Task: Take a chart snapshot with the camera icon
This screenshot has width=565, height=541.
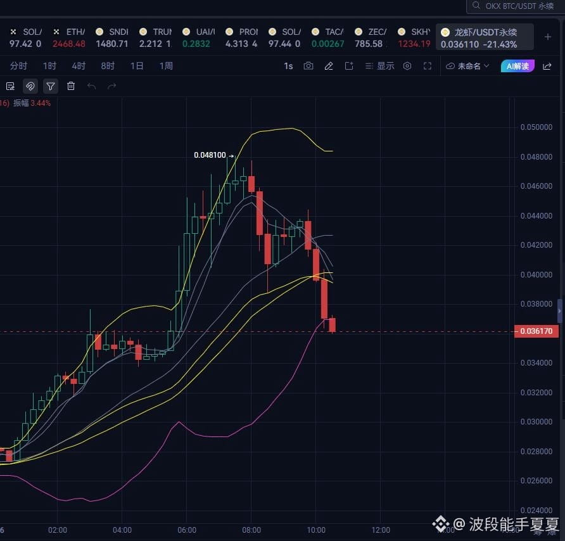Action: [x=308, y=66]
